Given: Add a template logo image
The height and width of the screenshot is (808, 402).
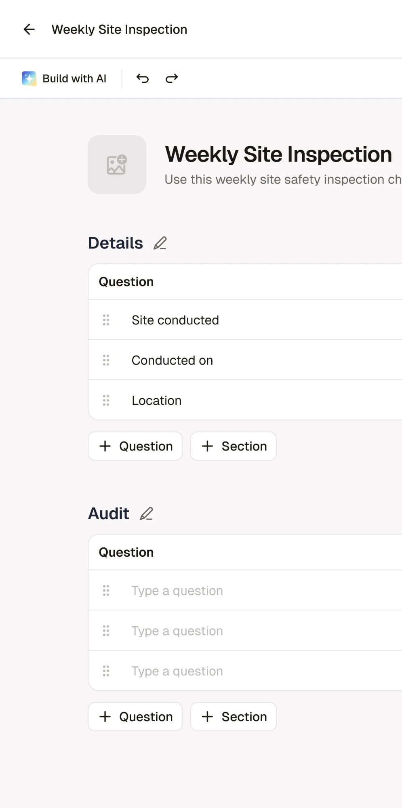Looking at the screenshot, I should click(117, 164).
